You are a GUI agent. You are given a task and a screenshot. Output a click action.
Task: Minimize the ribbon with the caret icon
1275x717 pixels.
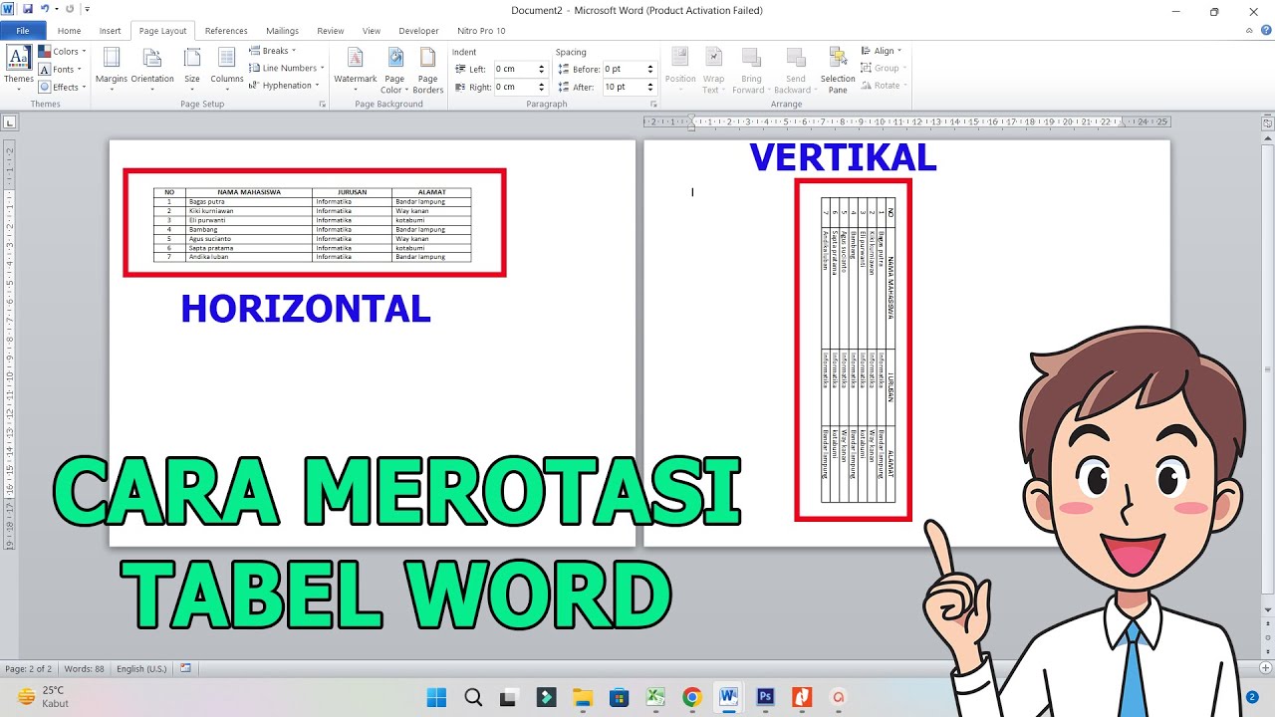click(1249, 31)
